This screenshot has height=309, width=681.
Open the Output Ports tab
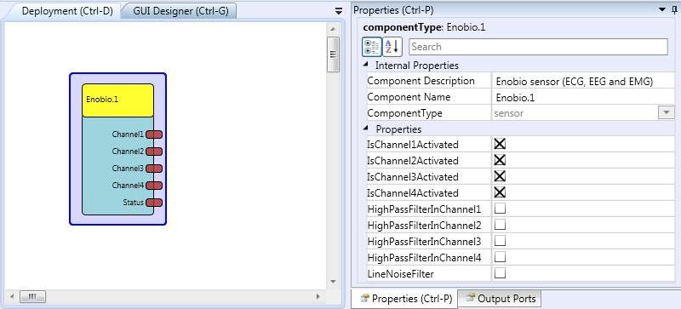(x=501, y=299)
